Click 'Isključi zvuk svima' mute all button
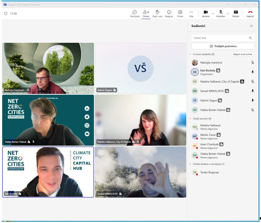Image resolution: width=261 pixels, height=223 pixels. coord(242,54)
